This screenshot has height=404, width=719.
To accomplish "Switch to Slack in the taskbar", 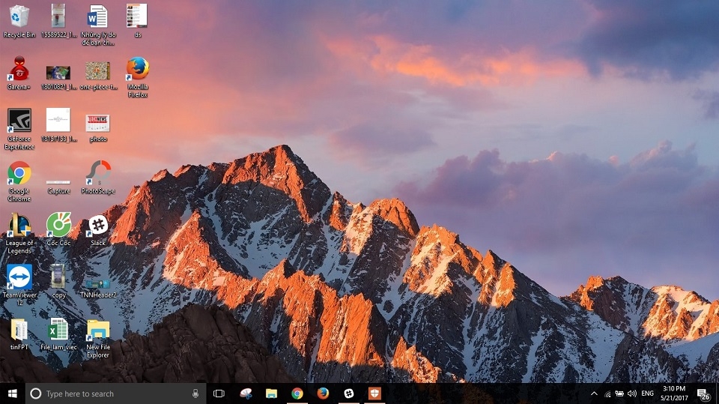I will (x=349, y=394).
